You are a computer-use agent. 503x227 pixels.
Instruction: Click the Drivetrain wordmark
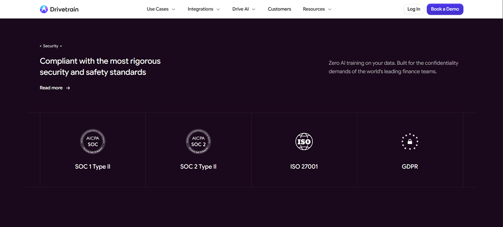(x=64, y=9)
